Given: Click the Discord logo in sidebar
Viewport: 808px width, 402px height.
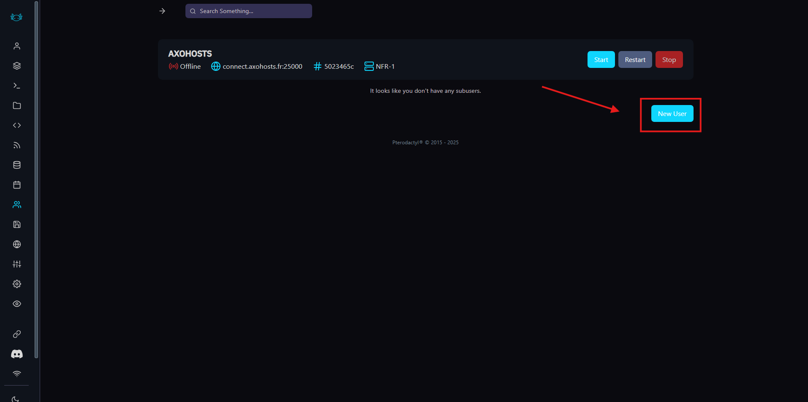Looking at the screenshot, I should coord(17,354).
